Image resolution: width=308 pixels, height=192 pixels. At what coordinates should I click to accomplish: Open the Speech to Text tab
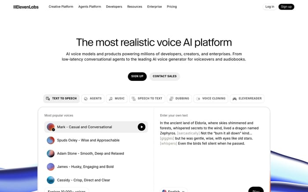tap(147, 98)
